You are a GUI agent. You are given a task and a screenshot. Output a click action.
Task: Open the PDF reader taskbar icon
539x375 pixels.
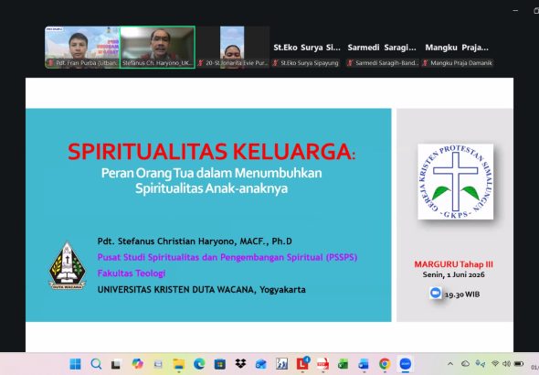coord(322,364)
